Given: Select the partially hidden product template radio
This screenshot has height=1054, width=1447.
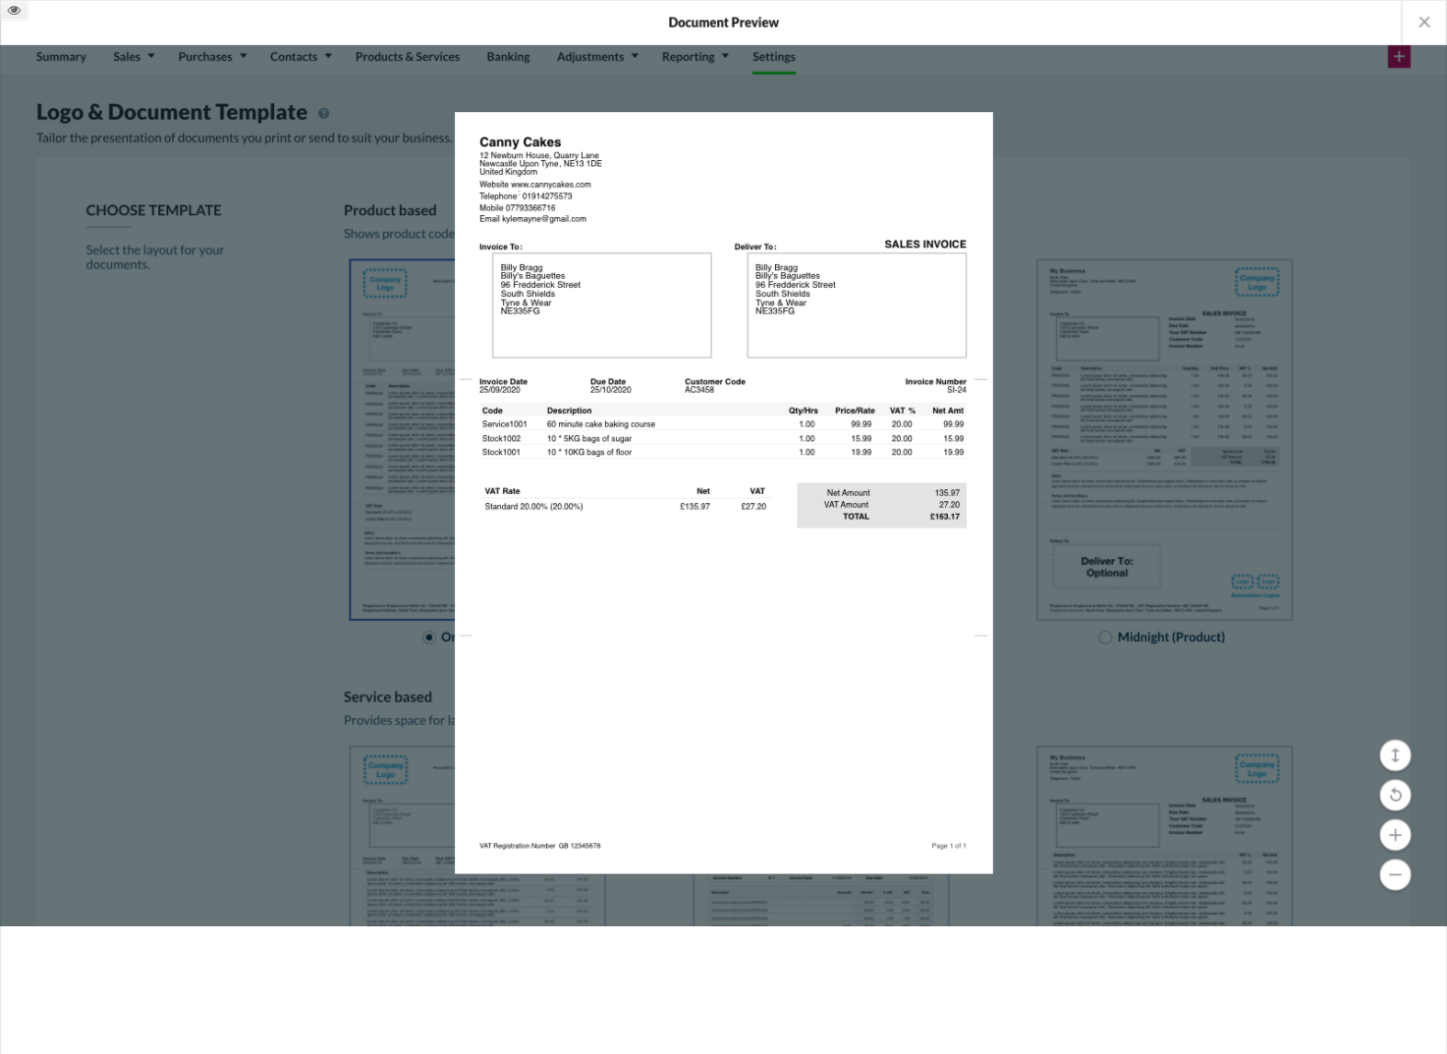Looking at the screenshot, I should (429, 638).
